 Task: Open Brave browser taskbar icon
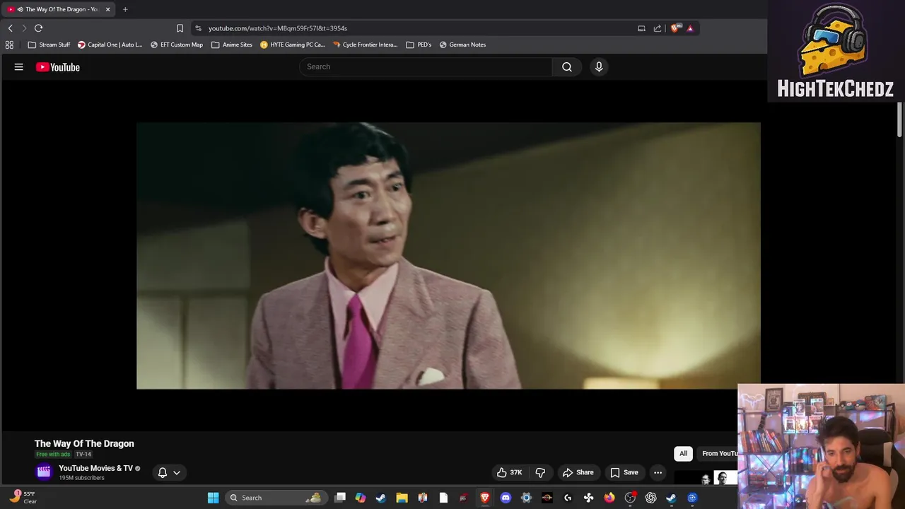(x=485, y=498)
